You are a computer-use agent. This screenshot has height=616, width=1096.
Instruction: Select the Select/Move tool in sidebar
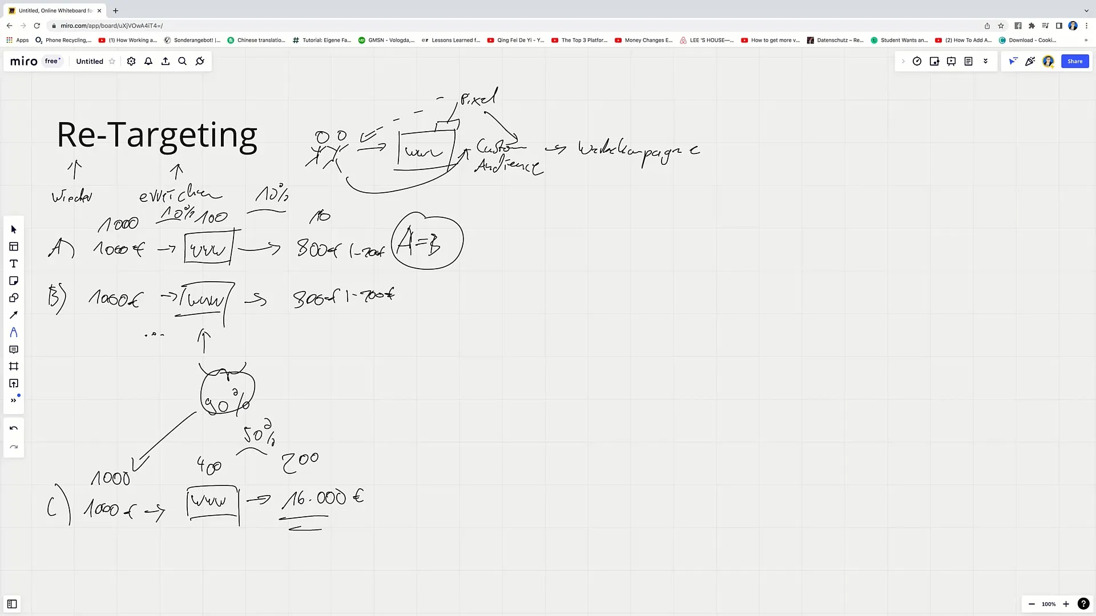pos(14,229)
